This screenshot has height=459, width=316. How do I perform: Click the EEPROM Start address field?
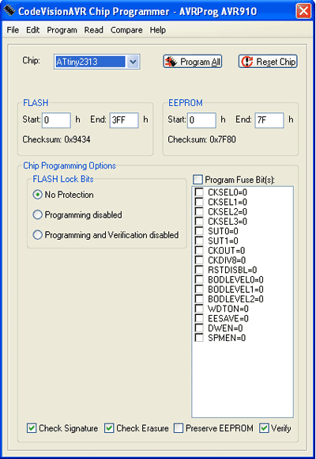pos(201,120)
